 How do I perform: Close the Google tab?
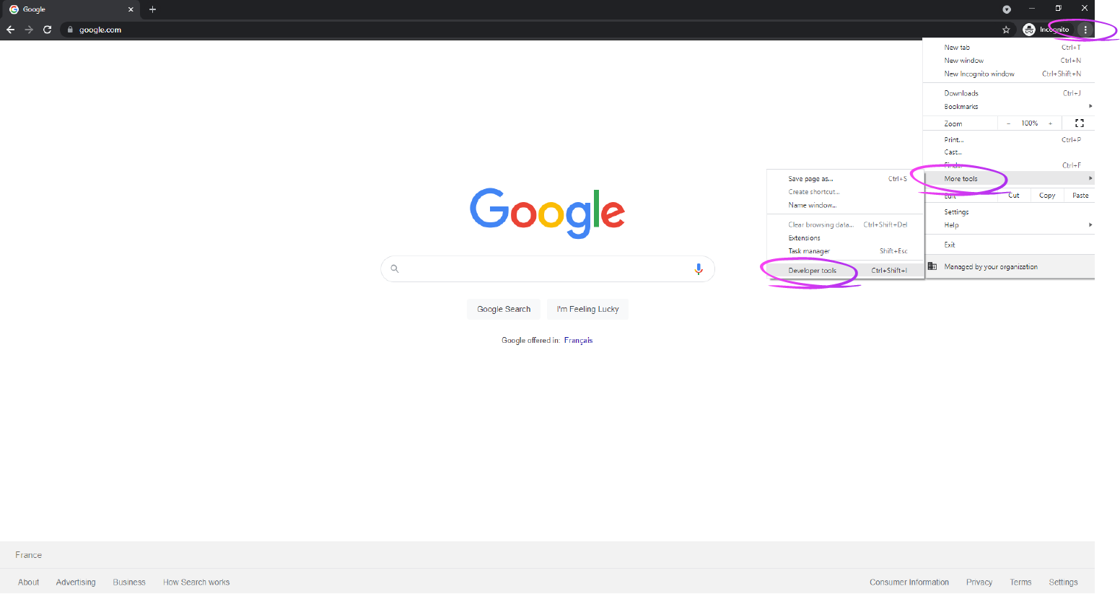coord(131,9)
